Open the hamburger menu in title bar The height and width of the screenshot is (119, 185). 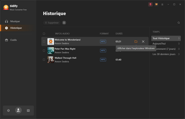[x=162, y=4]
